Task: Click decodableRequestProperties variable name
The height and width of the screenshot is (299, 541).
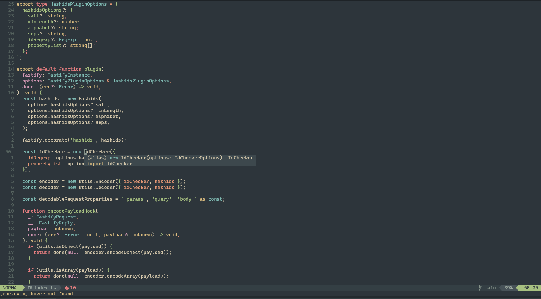Action: pos(76,199)
